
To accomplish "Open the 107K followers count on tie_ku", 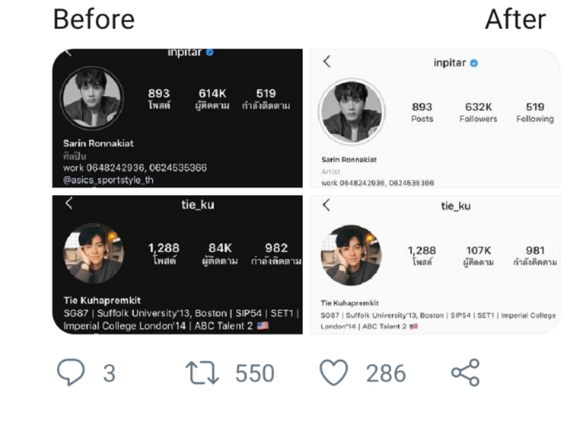I will 478,256.
